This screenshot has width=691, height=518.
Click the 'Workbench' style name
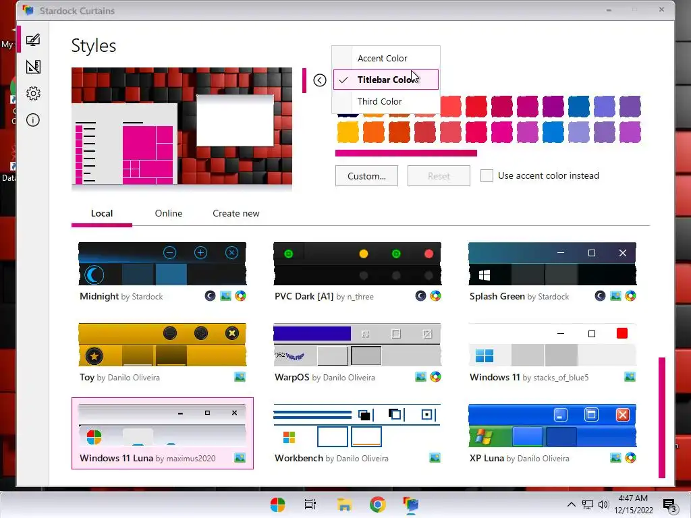299,458
